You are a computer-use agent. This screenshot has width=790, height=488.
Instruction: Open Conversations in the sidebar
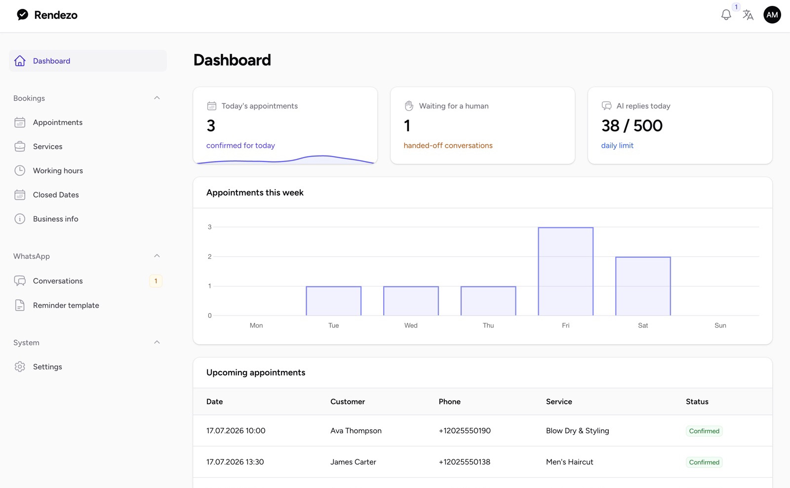click(x=88, y=281)
